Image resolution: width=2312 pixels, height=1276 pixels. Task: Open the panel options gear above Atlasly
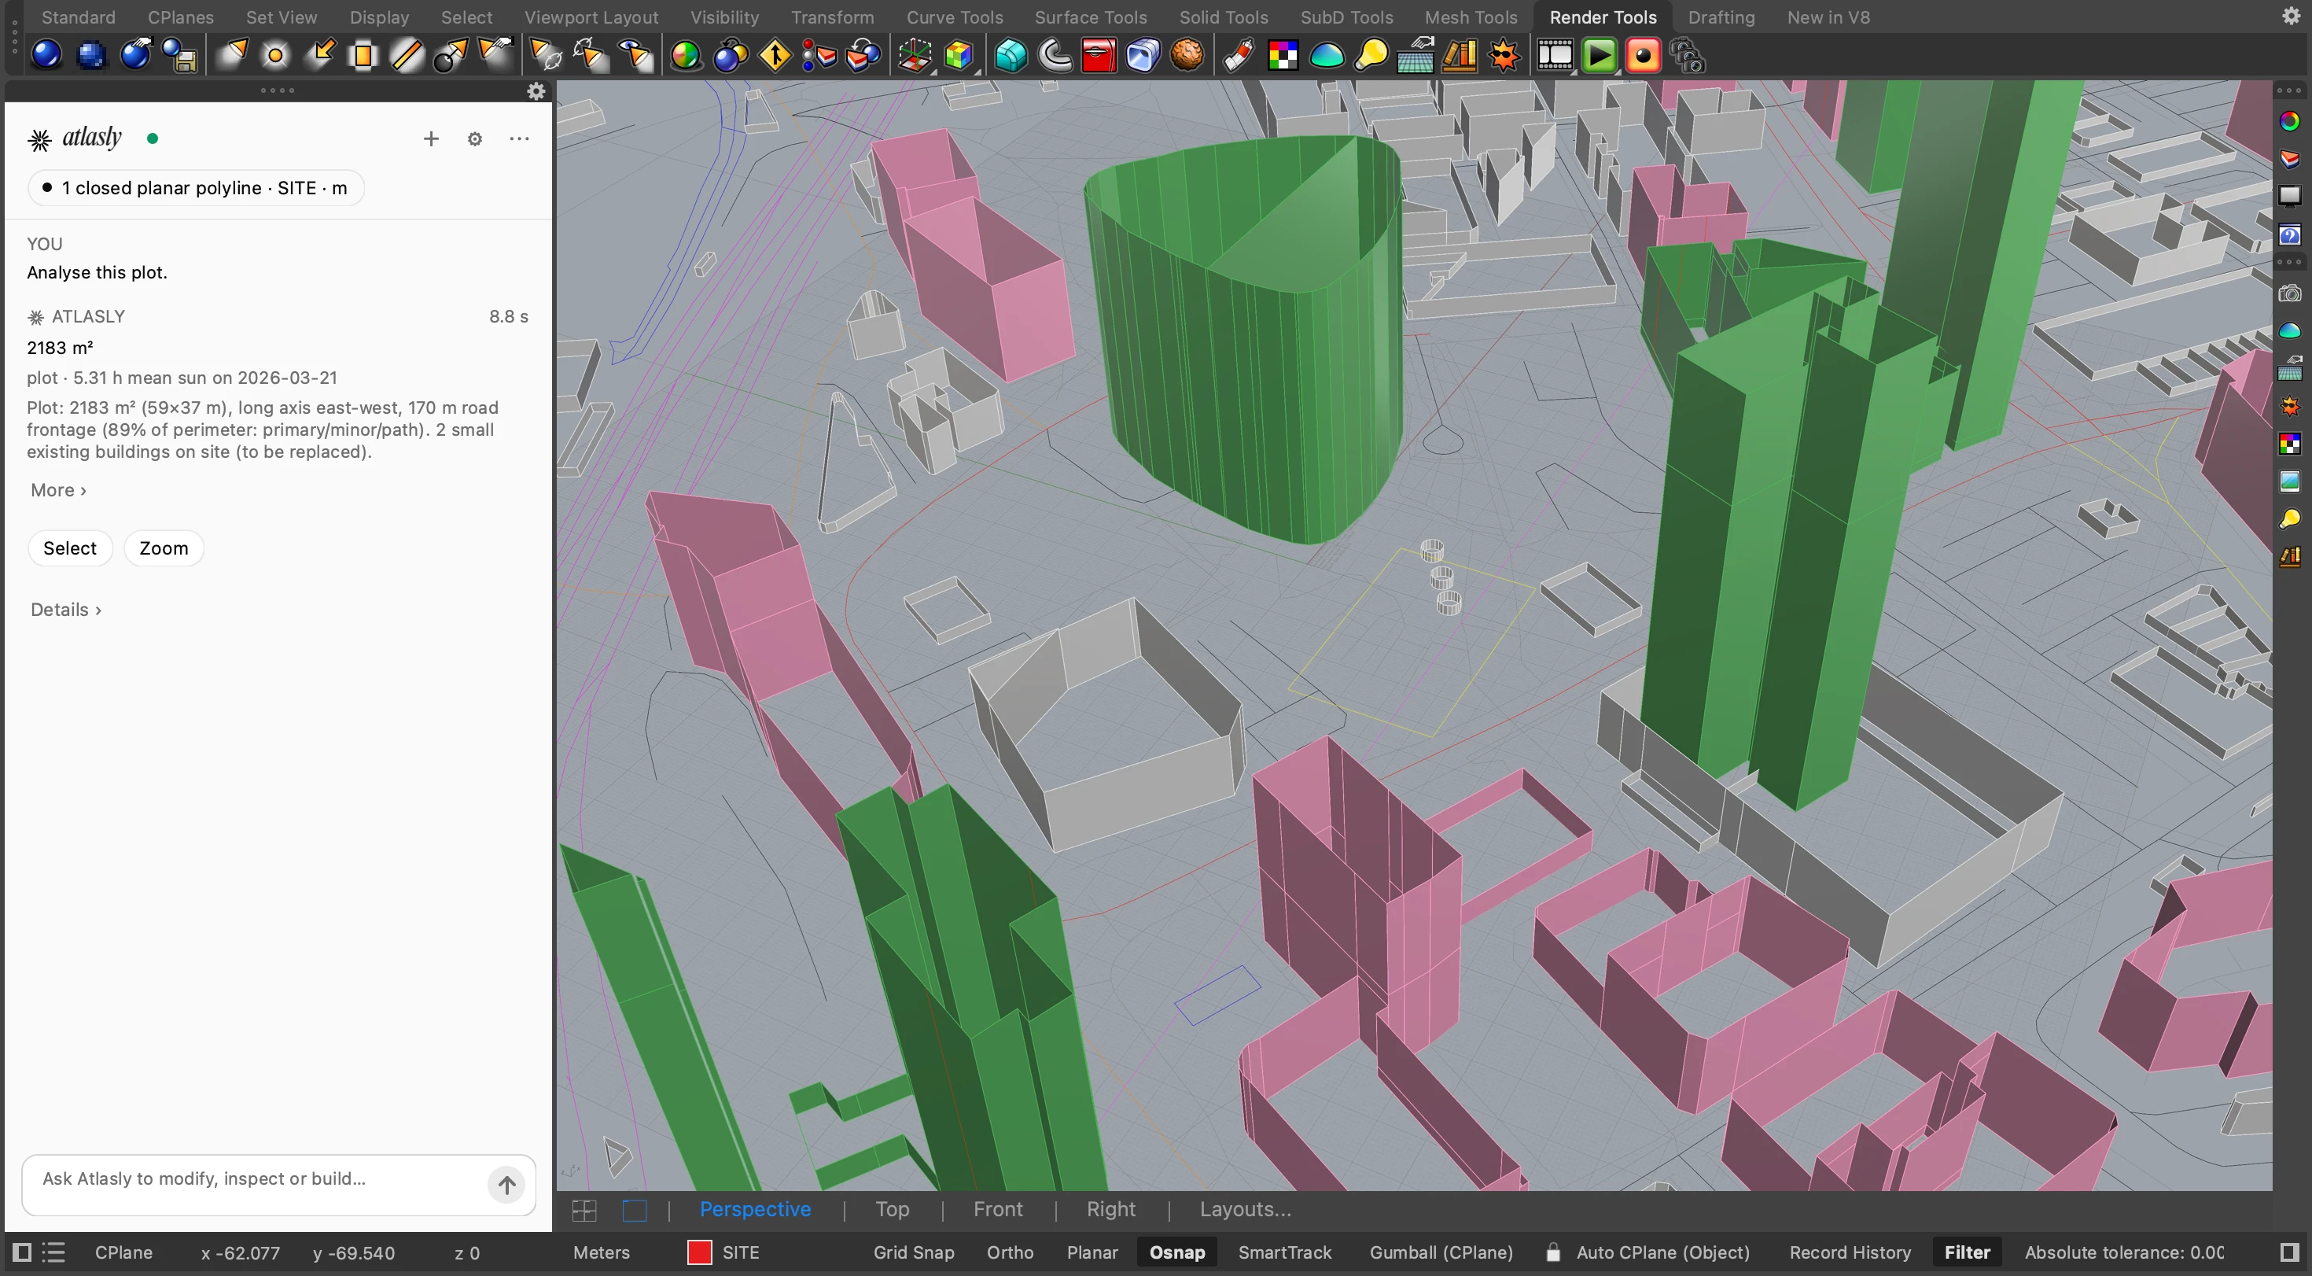pos(536,90)
